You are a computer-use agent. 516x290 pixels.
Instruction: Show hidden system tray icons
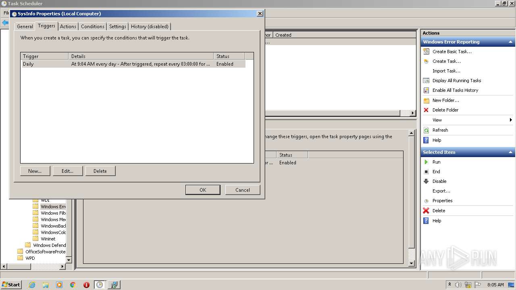450,285
